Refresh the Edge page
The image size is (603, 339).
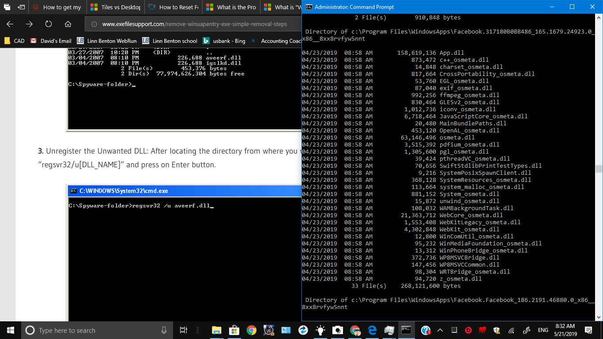coord(49,24)
